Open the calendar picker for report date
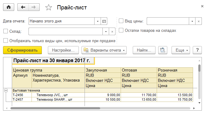The image size is (207, 114). click(104, 21)
